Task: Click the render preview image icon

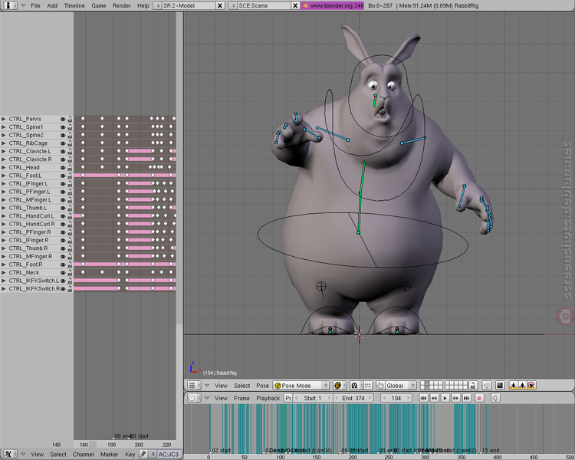Action: [x=499, y=386]
